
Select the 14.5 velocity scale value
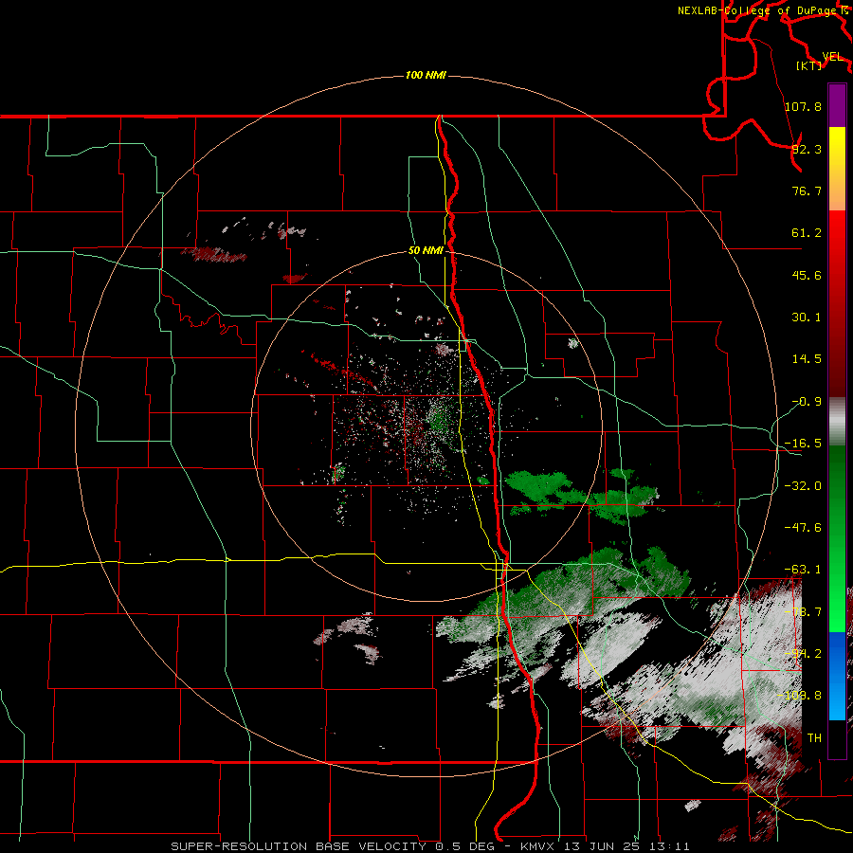tap(807, 359)
